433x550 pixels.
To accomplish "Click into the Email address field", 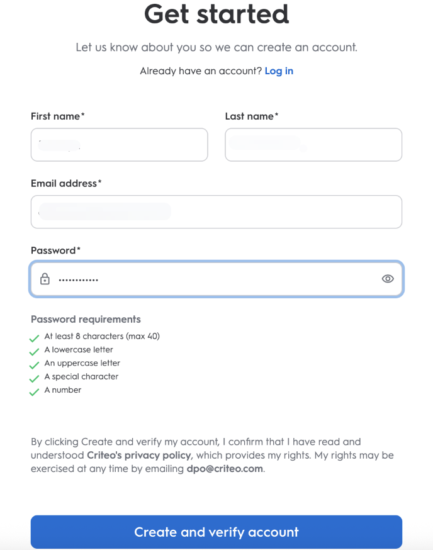I will tap(216, 212).
